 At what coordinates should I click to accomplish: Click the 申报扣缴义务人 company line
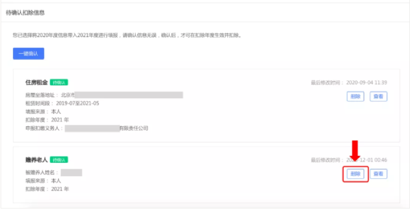(87, 128)
